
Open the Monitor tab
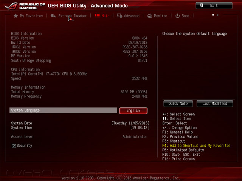click(157, 16)
